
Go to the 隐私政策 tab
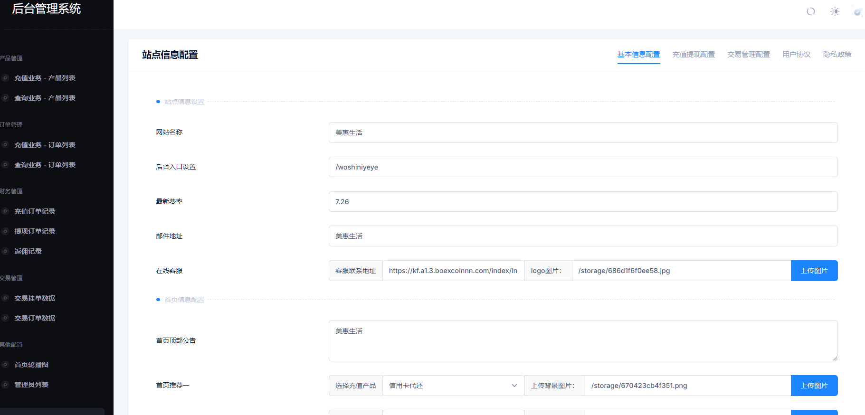coord(837,55)
